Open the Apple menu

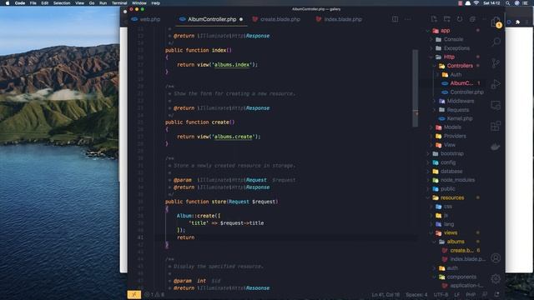pyautogui.click(x=8, y=3)
